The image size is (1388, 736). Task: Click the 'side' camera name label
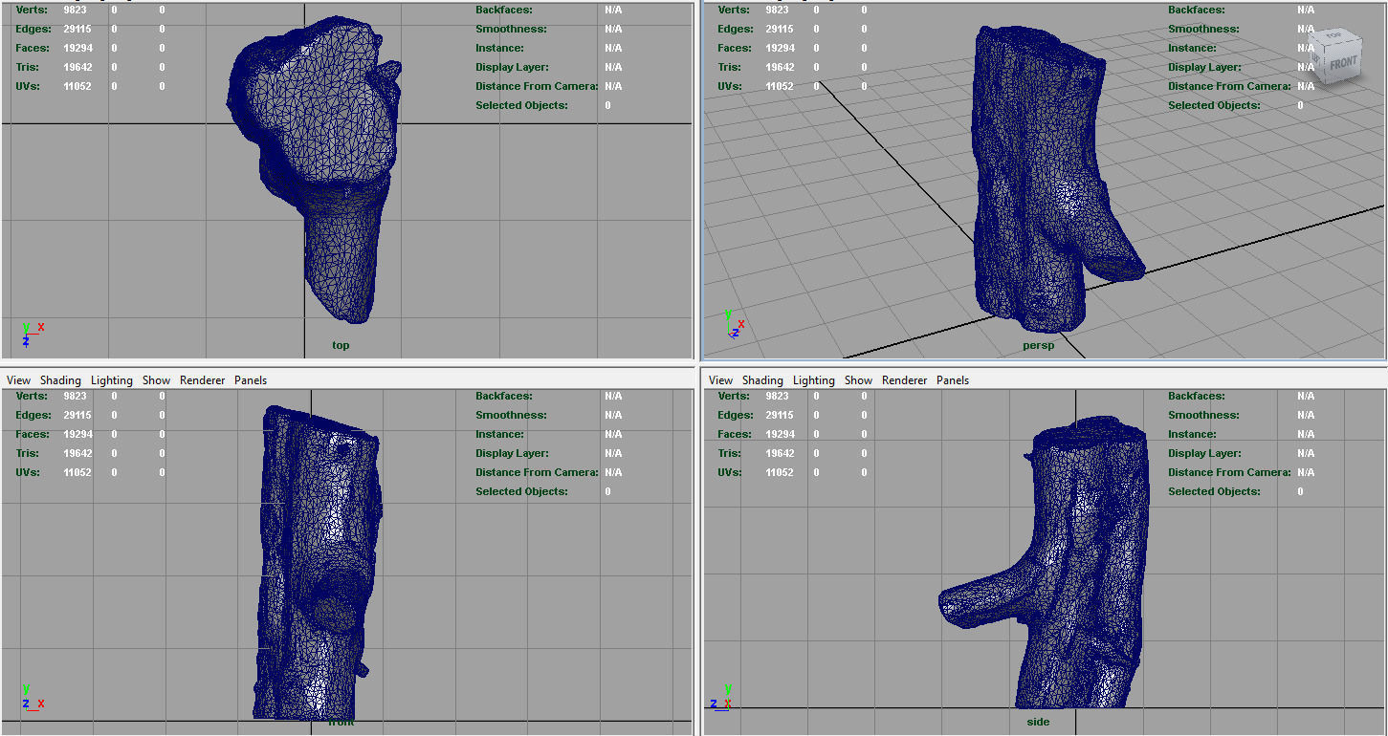tap(1038, 722)
